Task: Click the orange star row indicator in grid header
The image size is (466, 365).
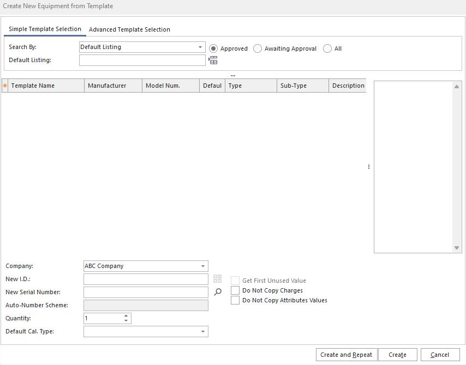Action: (x=5, y=86)
